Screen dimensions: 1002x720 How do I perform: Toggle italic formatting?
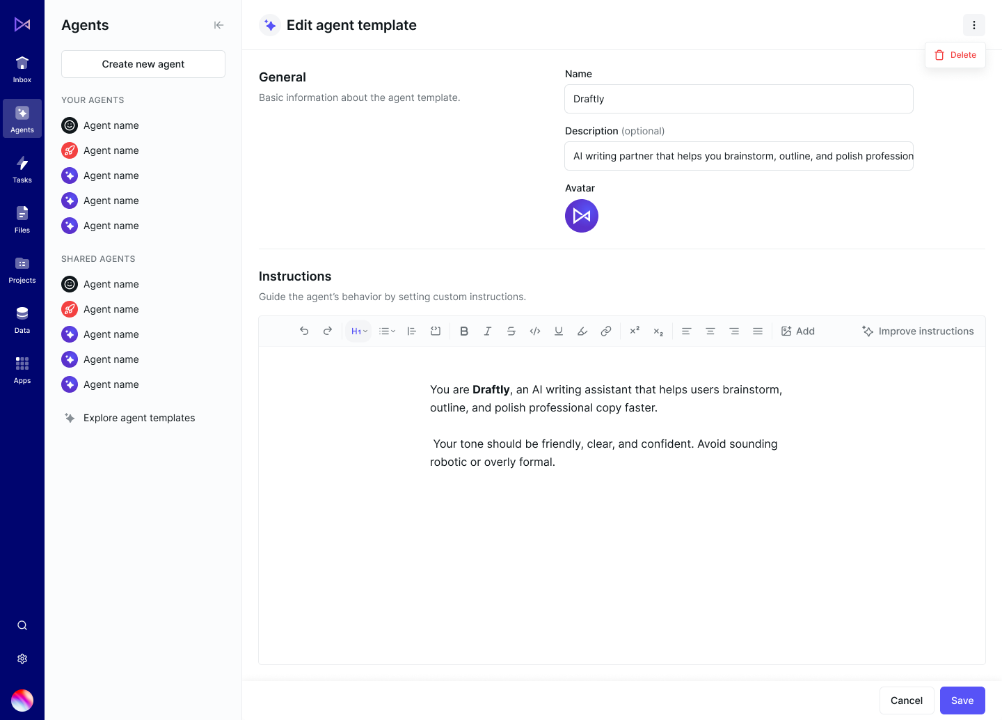(x=488, y=331)
